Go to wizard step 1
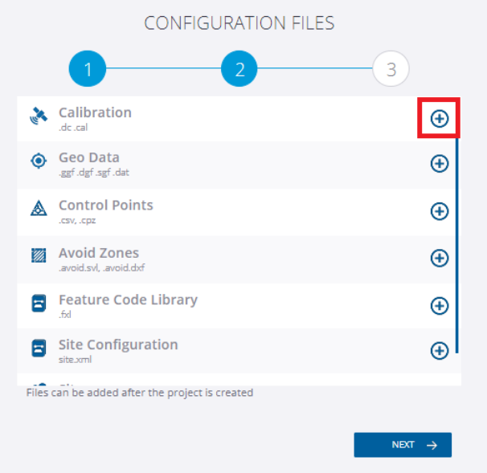 (x=88, y=70)
